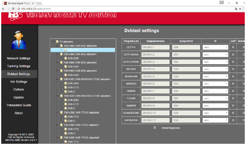Click the user avatar in the sidebar
This screenshot has height=145, width=246.
point(18,39)
